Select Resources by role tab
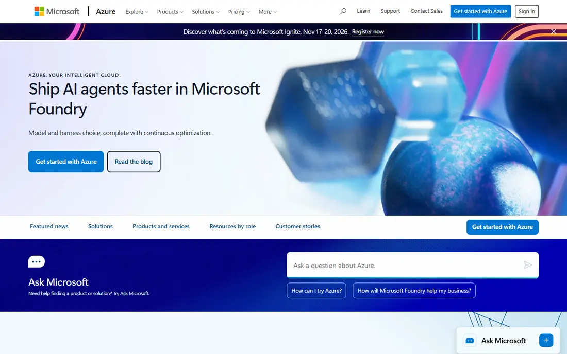The height and width of the screenshot is (354, 567). click(232, 226)
